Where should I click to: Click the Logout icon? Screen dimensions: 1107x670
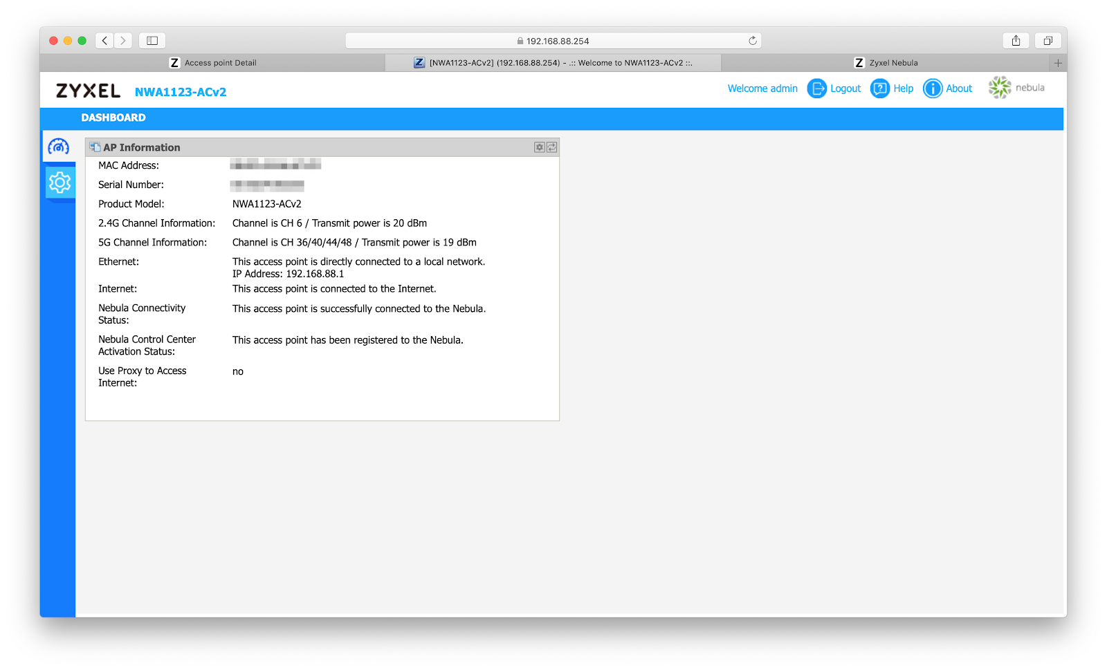pyautogui.click(x=817, y=89)
